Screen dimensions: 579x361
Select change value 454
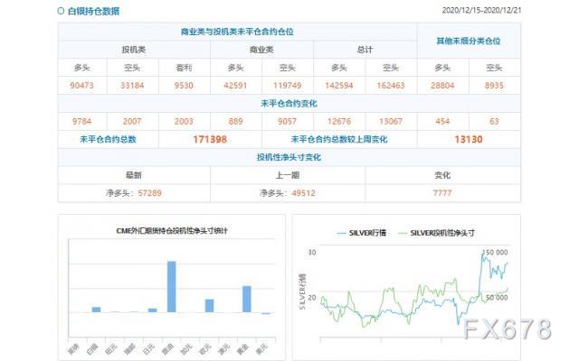(442, 121)
